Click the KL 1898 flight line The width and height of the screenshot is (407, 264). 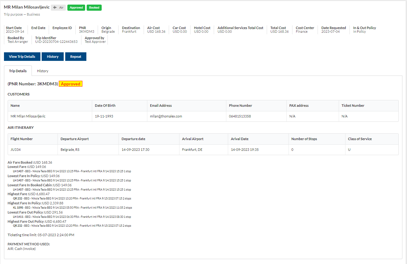(72, 207)
